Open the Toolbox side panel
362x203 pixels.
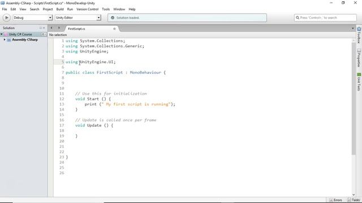click(359, 35)
